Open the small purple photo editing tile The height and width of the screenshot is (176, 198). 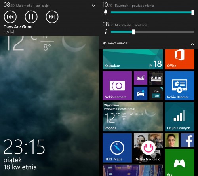click(141, 78)
